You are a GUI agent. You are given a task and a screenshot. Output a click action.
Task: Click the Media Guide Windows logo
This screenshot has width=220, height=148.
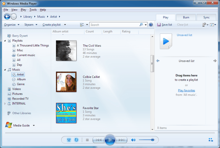[8, 125]
